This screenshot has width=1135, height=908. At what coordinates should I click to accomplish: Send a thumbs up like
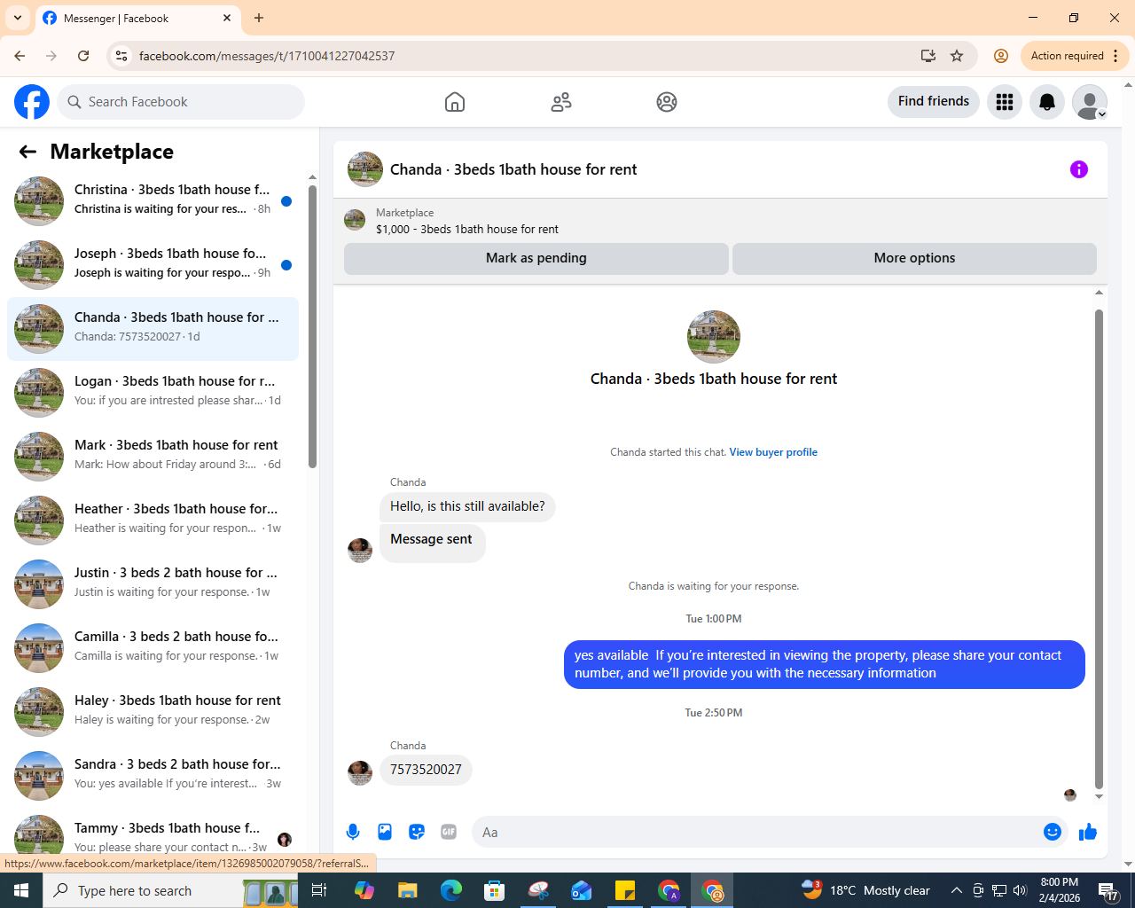click(1088, 832)
